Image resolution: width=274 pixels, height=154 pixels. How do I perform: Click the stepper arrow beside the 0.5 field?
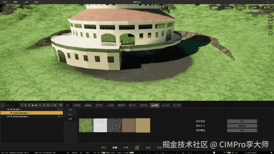point(258,130)
